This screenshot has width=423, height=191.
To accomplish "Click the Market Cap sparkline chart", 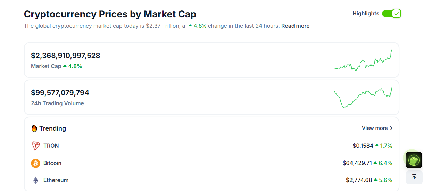I will point(363,60).
